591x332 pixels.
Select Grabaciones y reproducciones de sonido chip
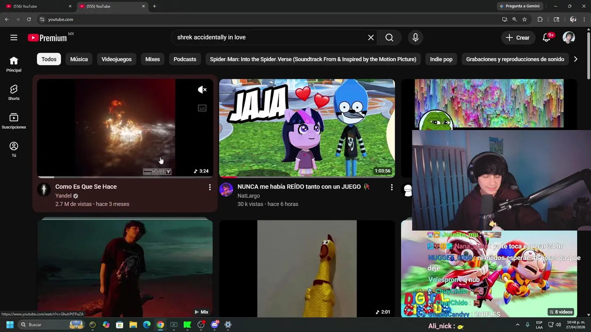(x=515, y=59)
